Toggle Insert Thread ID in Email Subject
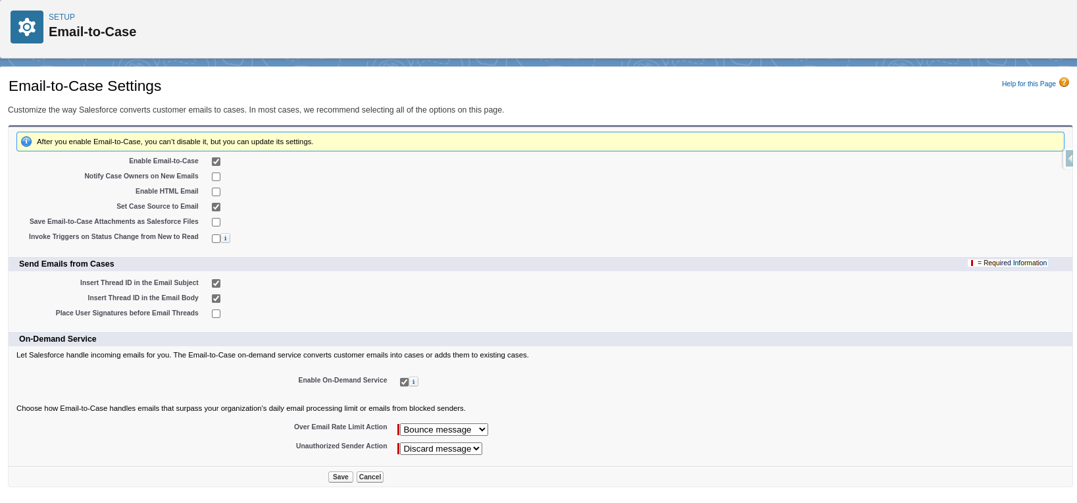This screenshot has width=1077, height=503. 216,283
